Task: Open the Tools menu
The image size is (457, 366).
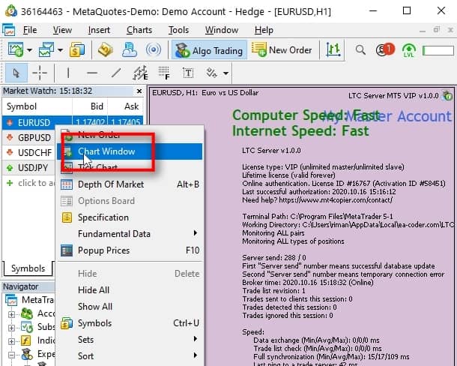Action: pos(178,30)
